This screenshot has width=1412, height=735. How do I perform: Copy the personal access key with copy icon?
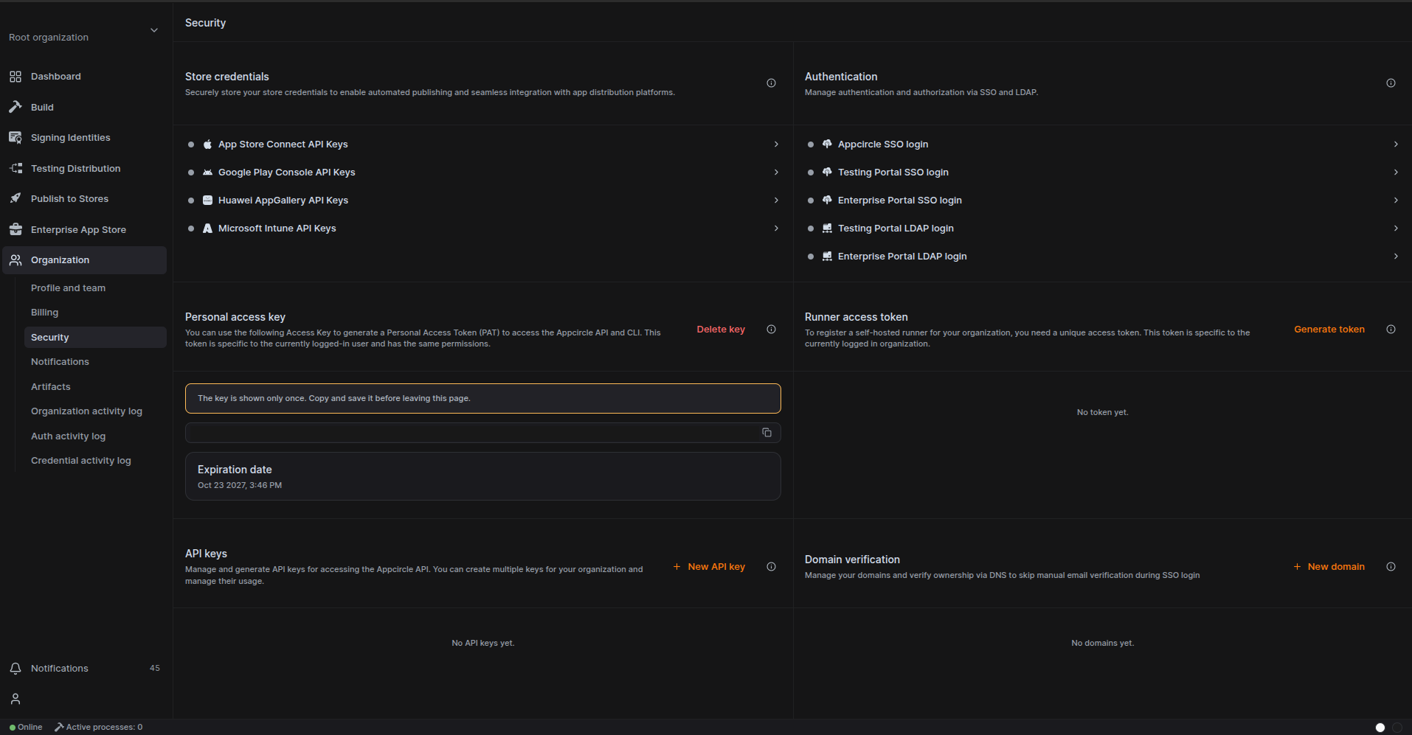click(x=766, y=433)
